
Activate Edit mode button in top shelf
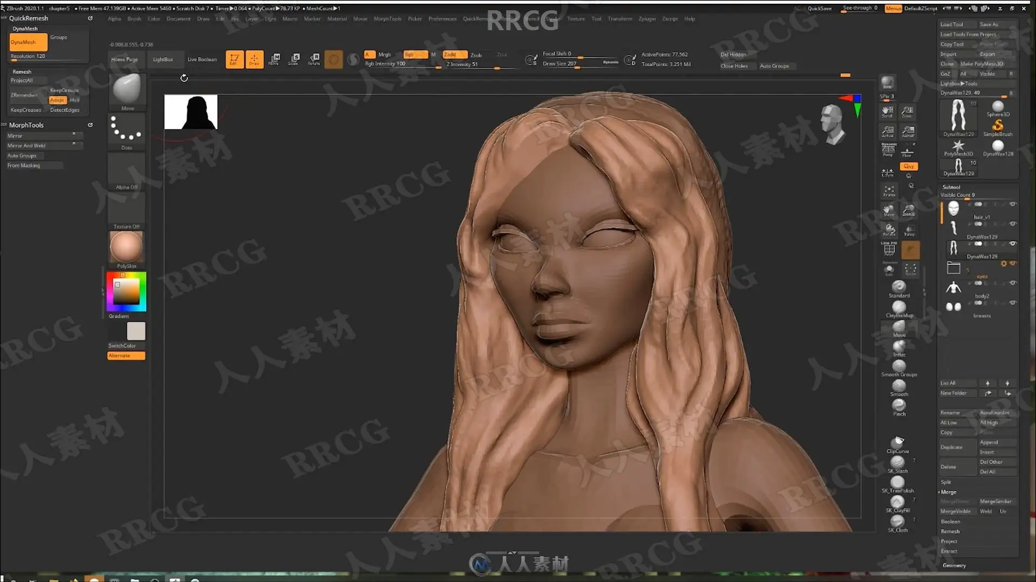(234, 59)
